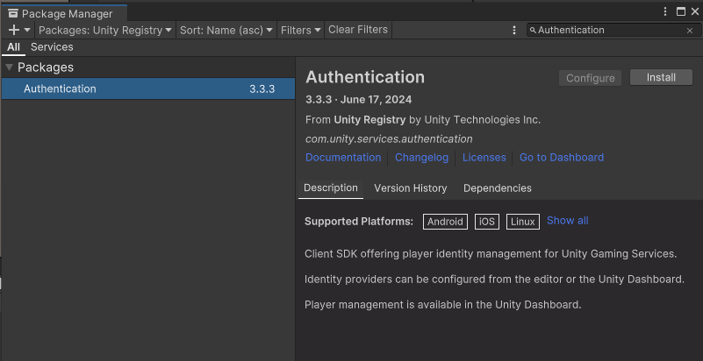Click the Android platform tag
The height and width of the screenshot is (361, 703).
pos(445,222)
